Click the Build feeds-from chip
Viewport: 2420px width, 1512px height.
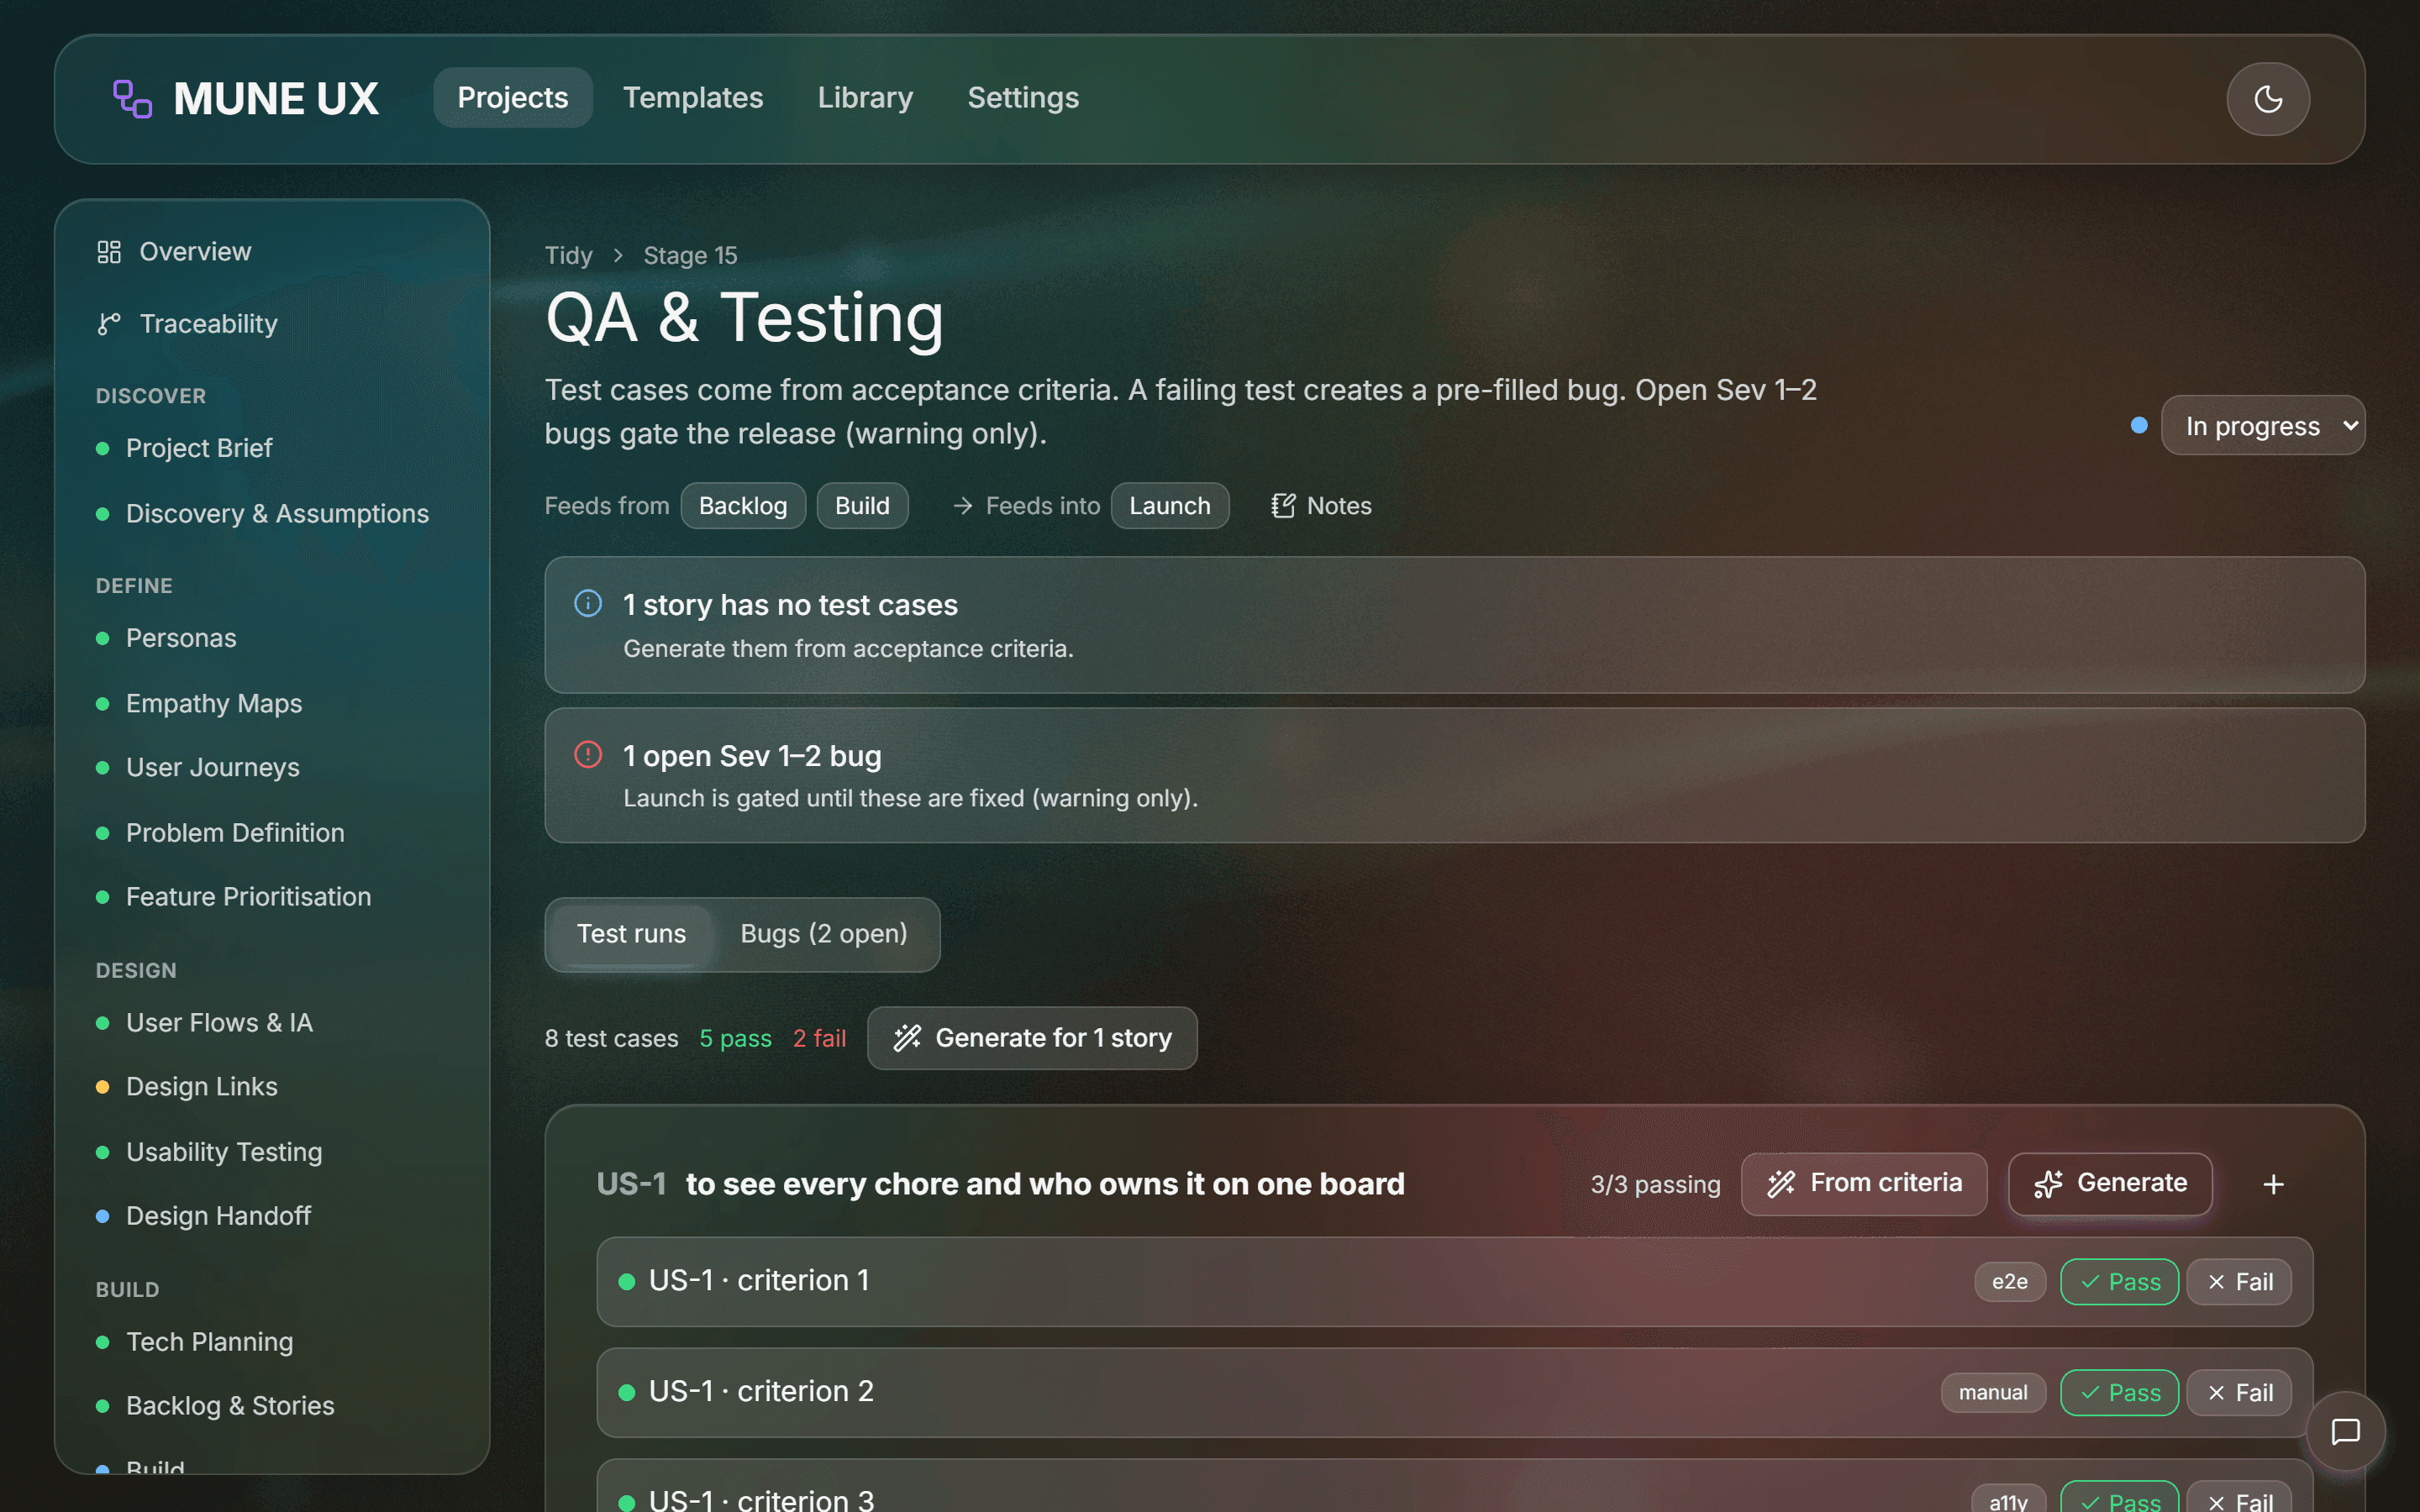862,506
